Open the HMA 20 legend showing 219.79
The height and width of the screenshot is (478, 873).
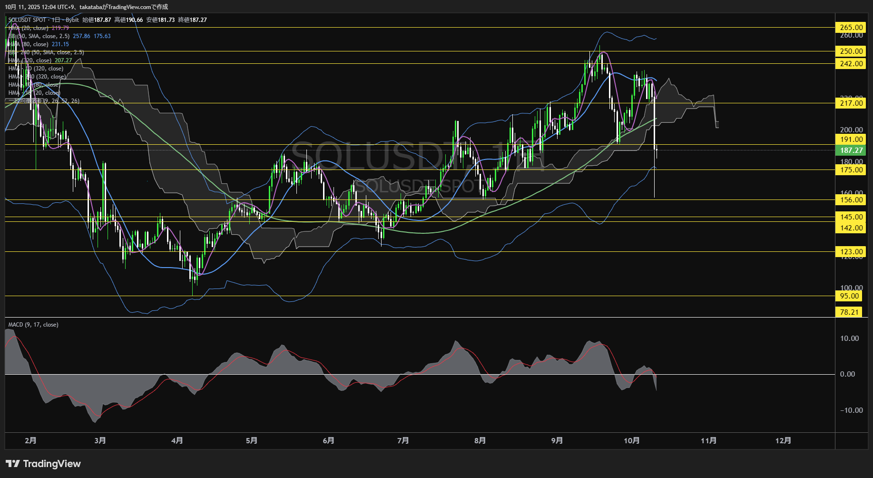coord(38,28)
